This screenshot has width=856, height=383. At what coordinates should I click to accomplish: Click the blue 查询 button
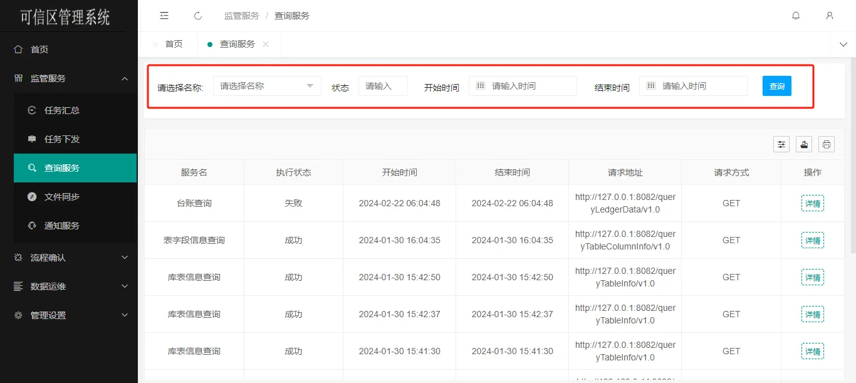tap(776, 86)
